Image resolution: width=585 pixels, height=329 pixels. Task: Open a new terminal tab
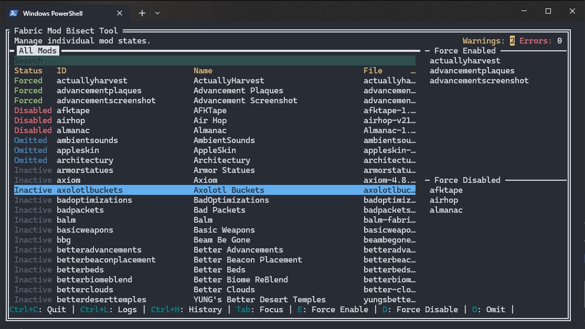(142, 13)
